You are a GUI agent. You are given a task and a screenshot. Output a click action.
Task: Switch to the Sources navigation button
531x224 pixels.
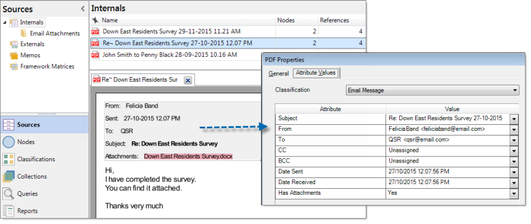tap(44, 125)
